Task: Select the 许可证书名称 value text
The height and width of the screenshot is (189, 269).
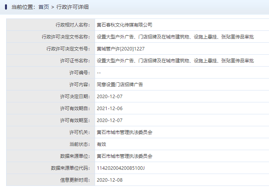Action: pyautogui.click(x=175, y=61)
